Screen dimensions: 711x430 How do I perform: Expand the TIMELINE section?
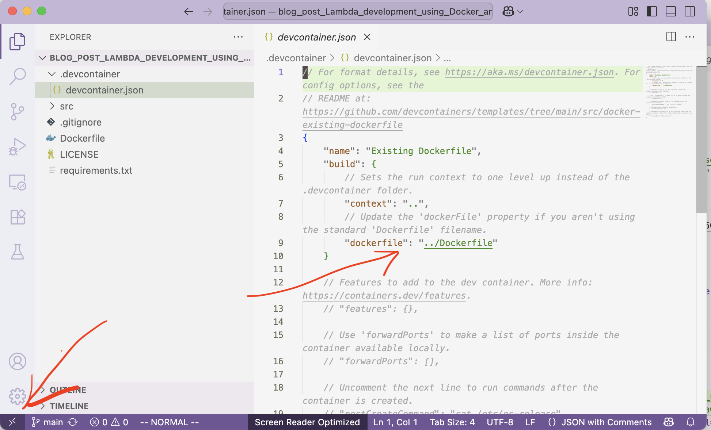[145, 406]
